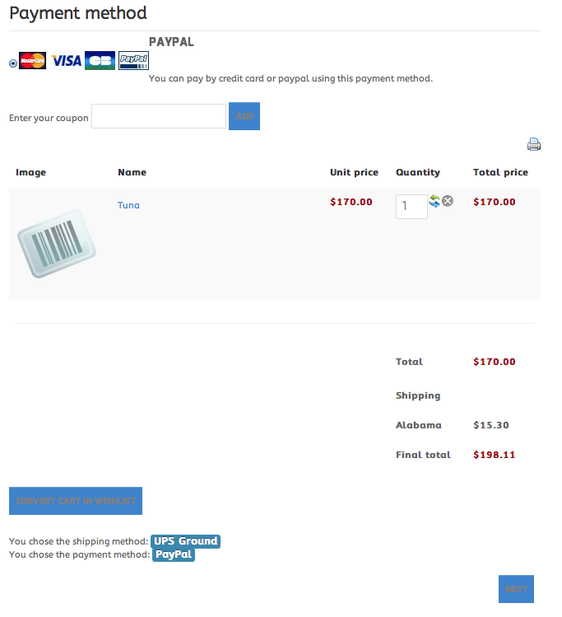Print the cart using printer icon
Image resolution: width=562 pixels, height=617 pixels.
click(534, 145)
